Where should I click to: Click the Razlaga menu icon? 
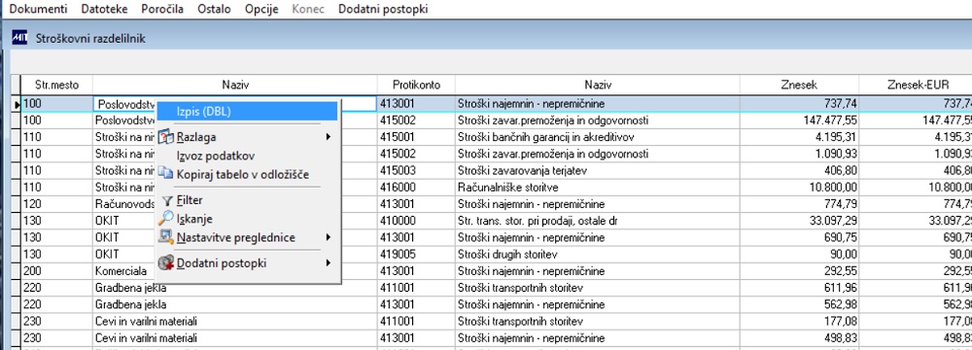pos(166,137)
